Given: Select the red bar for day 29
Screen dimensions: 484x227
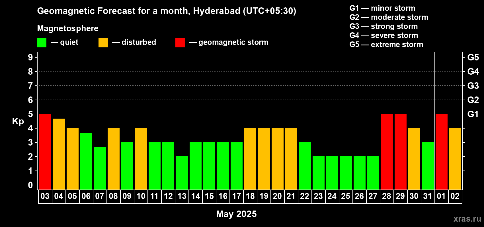Looking at the screenshot, I should click(401, 152).
